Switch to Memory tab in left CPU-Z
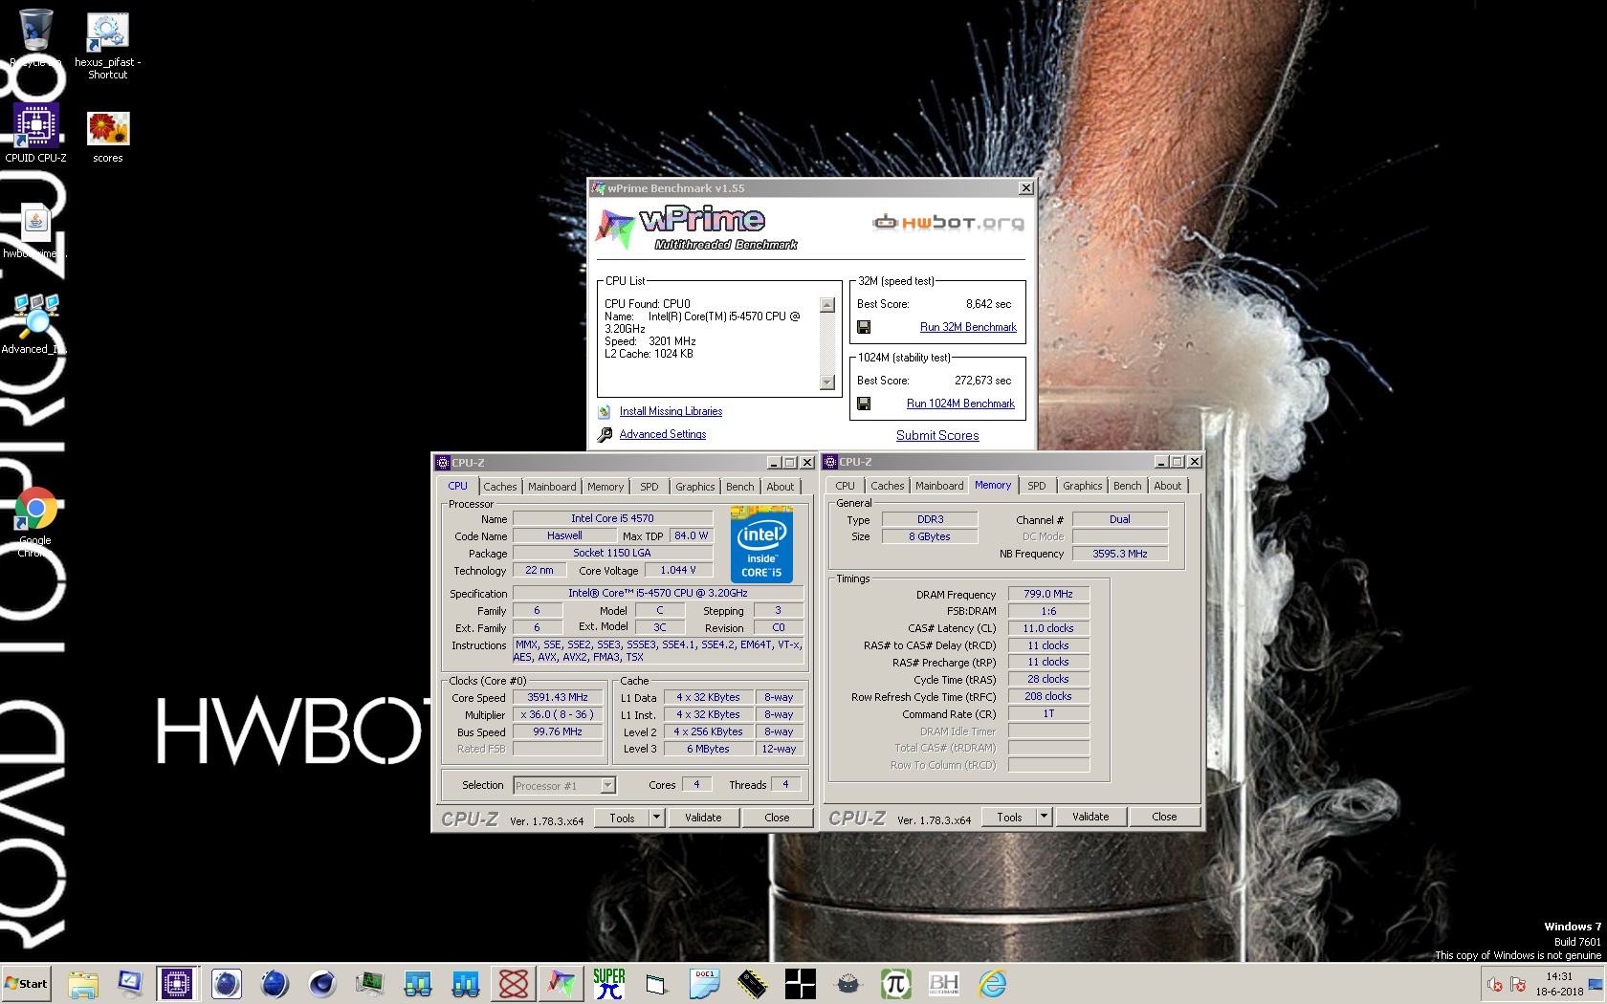 (x=605, y=487)
